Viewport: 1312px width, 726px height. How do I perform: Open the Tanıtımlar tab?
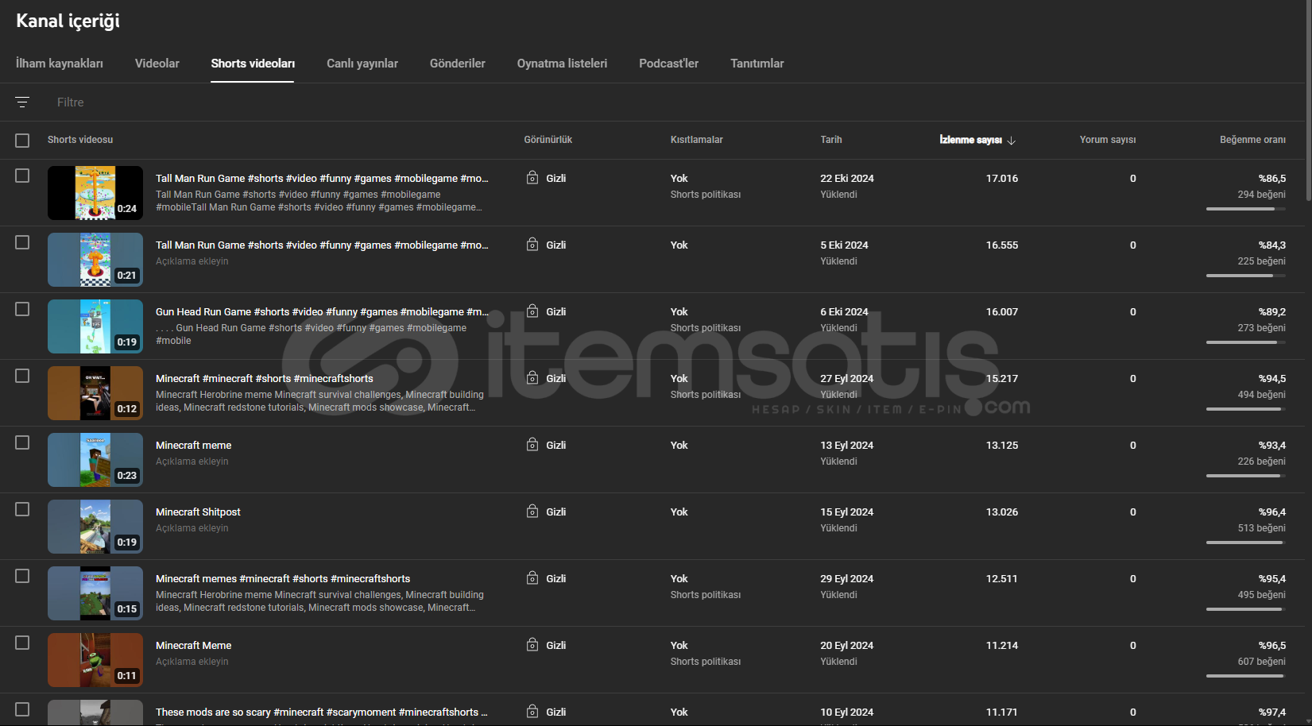757,64
